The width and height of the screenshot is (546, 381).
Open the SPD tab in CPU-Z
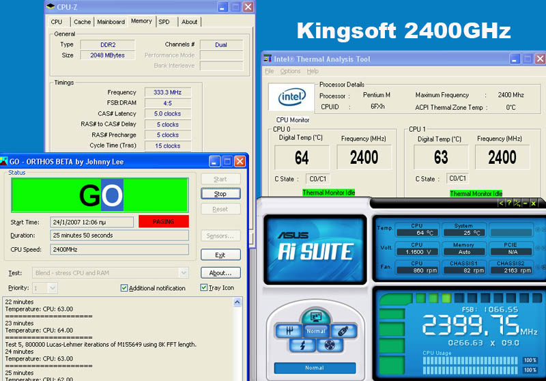click(x=164, y=22)
